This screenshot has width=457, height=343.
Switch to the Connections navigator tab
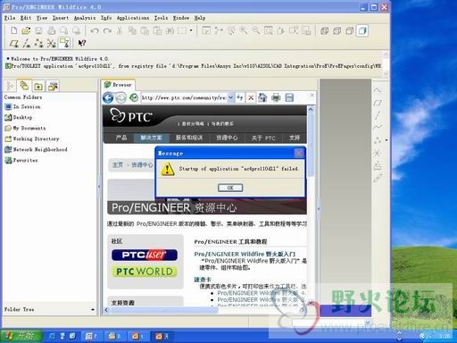point(53,87)
